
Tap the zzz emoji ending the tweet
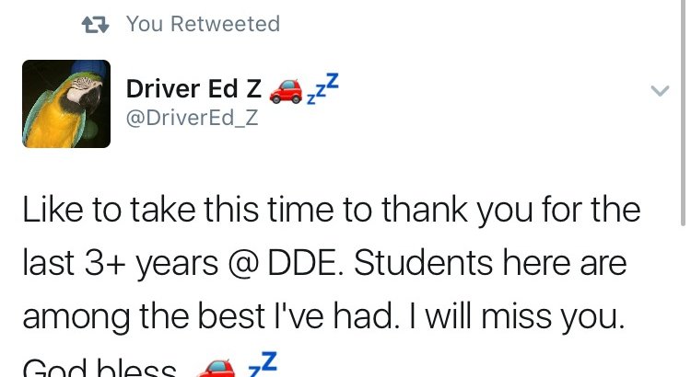point(263,364)
